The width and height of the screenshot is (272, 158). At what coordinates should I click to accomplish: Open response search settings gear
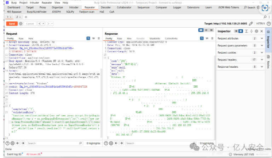[x=111, y=143]
